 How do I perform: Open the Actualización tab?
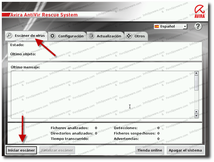pyautogui.click(x=105, y=36)
